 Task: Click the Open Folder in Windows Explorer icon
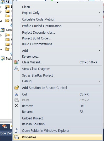point(17,130)
